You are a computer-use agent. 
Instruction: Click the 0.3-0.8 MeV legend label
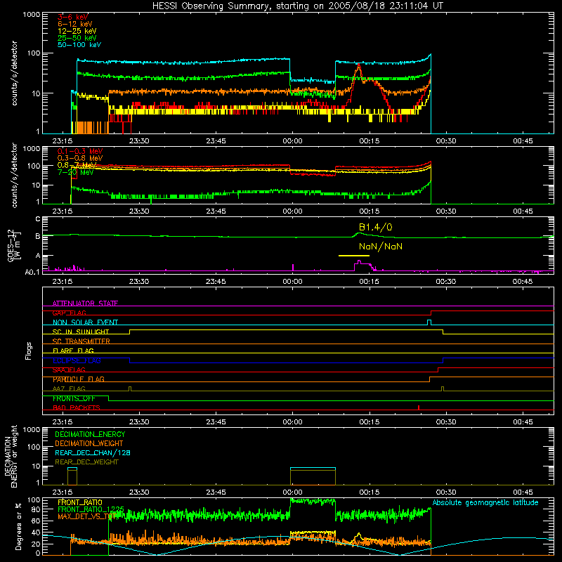coord(79,158)
